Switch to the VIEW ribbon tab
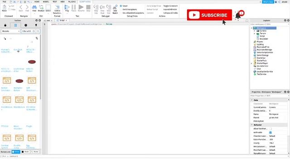This screenshot has height=163, width=290. [x=63, y=2]
